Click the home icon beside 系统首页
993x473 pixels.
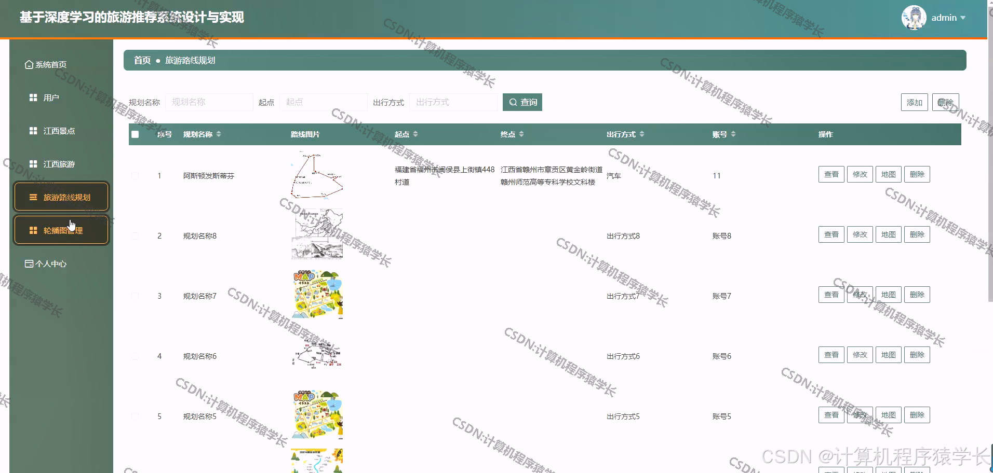pos(29,64)
